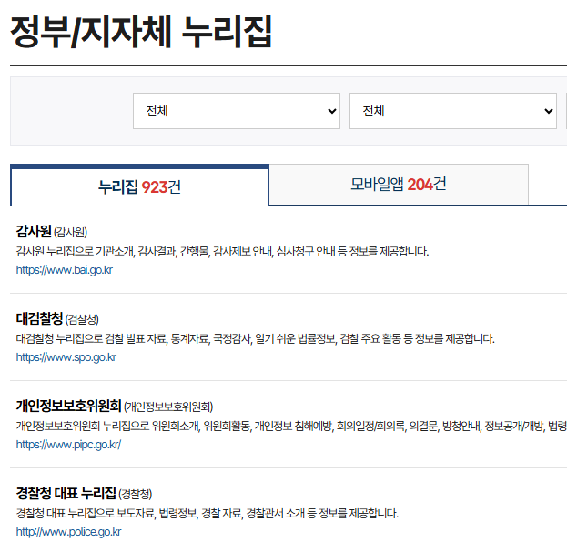Image resolution: width=567 pixels, height=542 pixels.
Task: Click the 대검찰청 누리집 description text
Action: click(255, 338)
